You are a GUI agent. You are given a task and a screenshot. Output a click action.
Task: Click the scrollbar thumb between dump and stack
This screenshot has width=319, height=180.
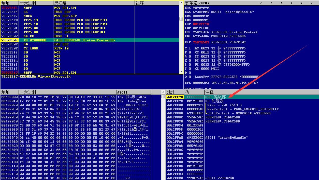(x=163, y=96)
